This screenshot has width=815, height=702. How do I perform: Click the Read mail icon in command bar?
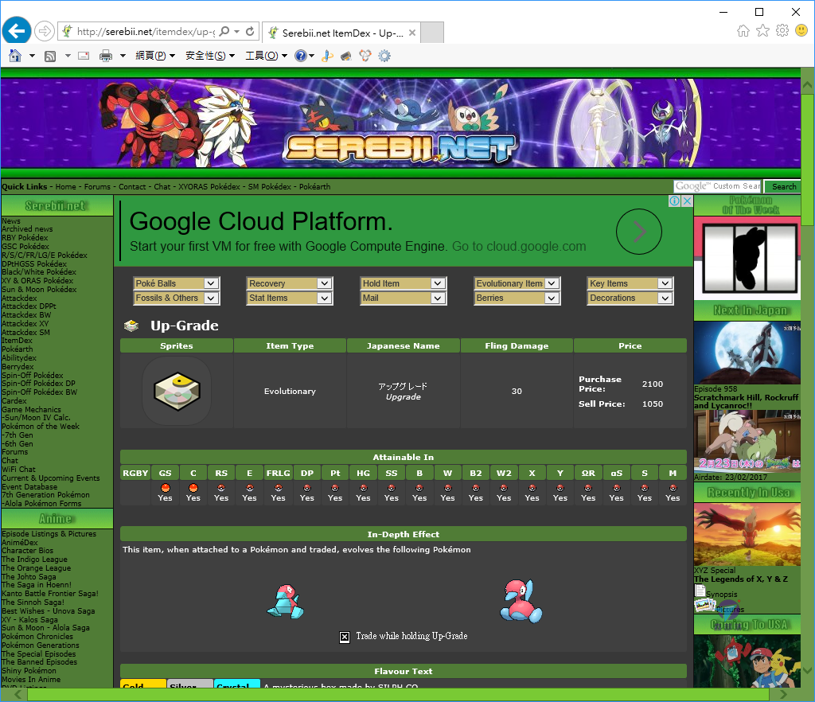coord(84,56)
